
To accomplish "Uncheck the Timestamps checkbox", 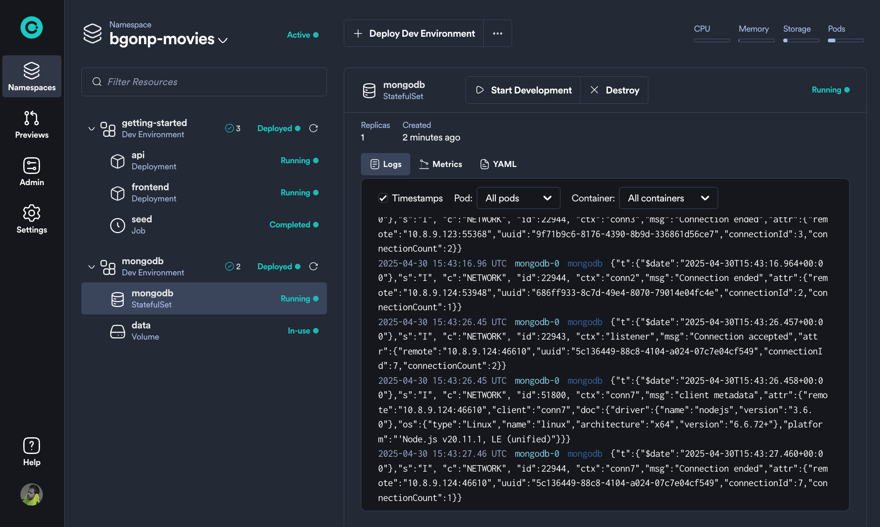I will 383,198.
